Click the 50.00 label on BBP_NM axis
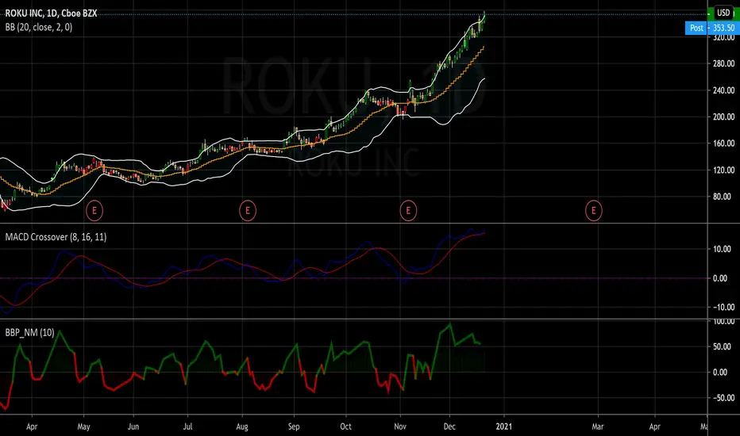740x436 pixels. 722,346
